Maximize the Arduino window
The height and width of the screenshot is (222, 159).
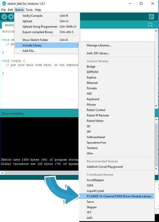tap(141, 3)
